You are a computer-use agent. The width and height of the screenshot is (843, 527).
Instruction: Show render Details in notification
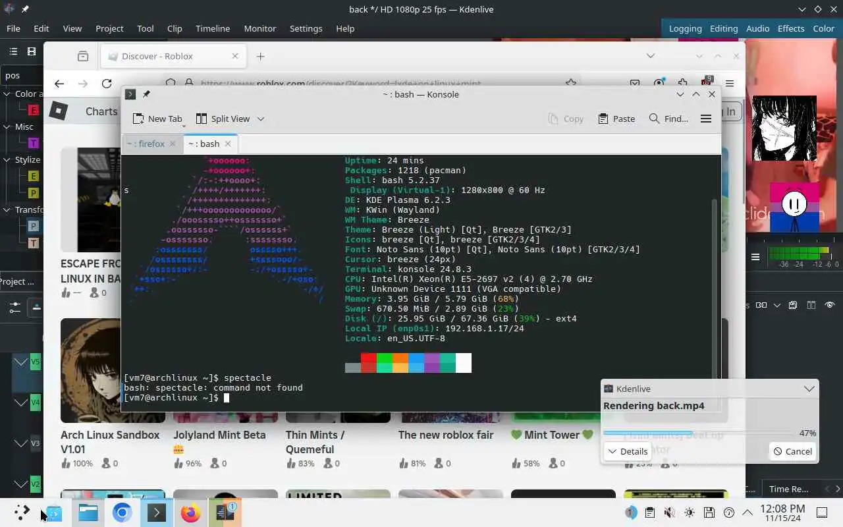628,451
